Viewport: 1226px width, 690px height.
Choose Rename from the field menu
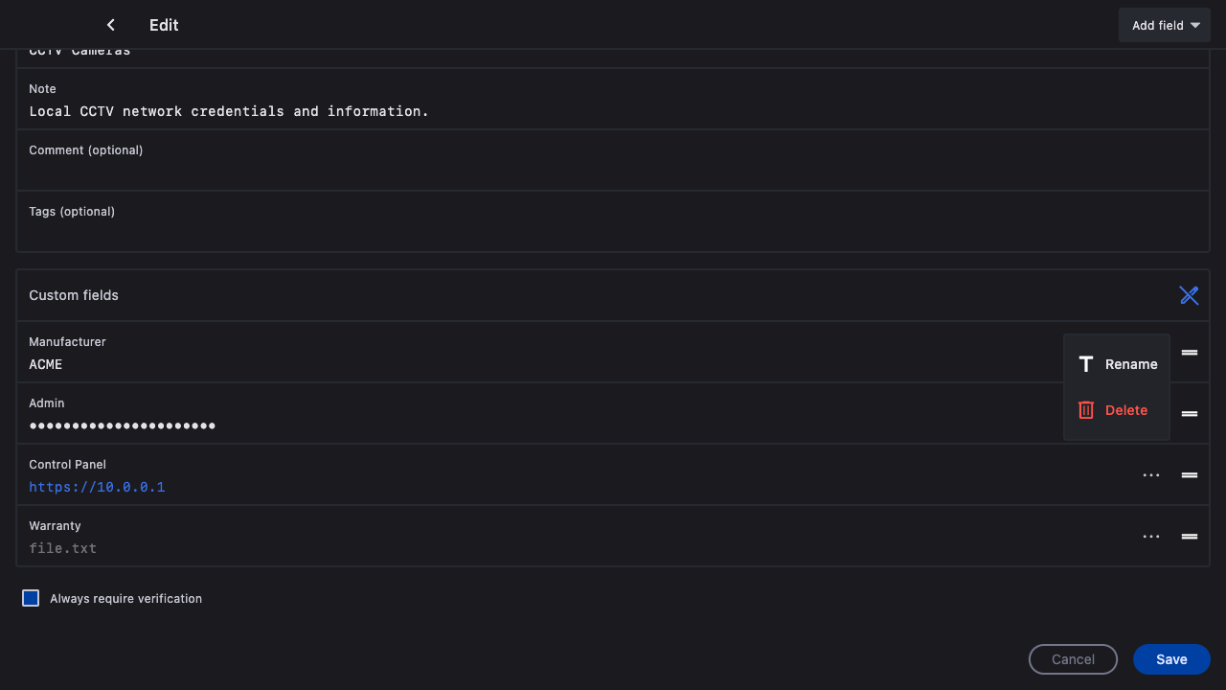point(1117,364)
